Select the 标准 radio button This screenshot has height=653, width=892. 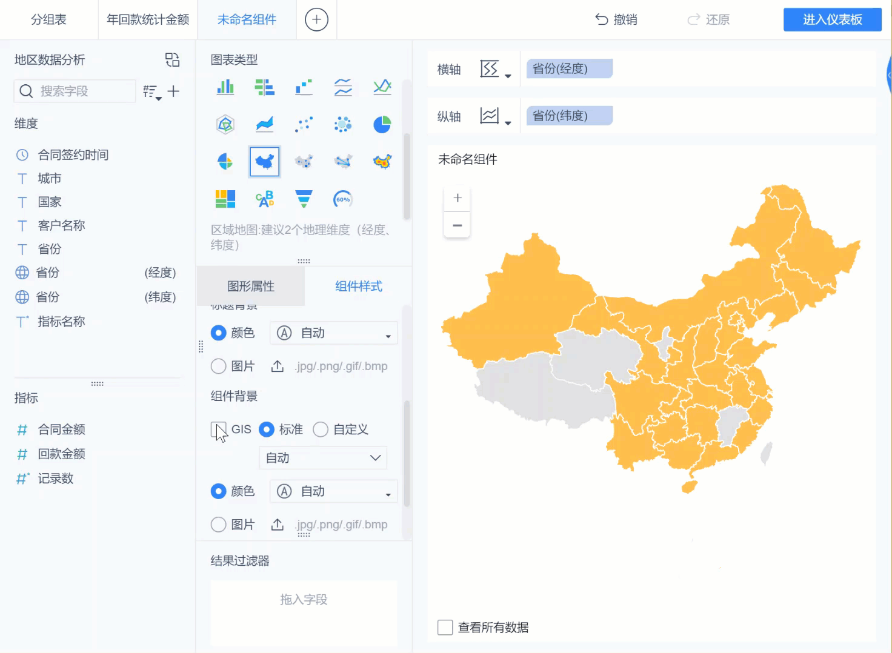[x=267, y=429]
